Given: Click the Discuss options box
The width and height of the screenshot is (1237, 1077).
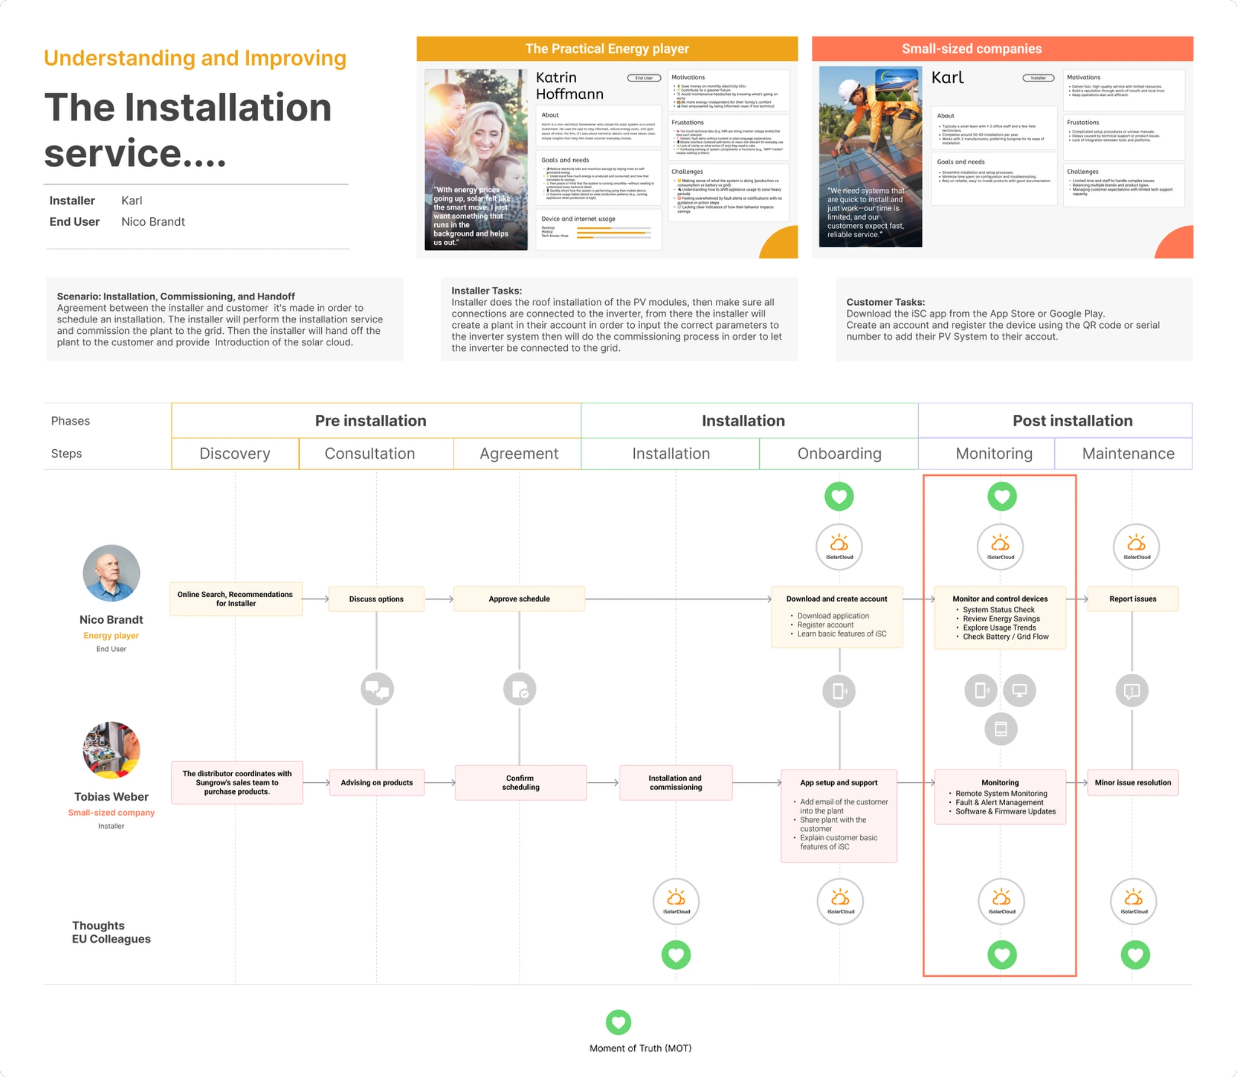Looking at the screenshot, I should click(x=376, y=599).
